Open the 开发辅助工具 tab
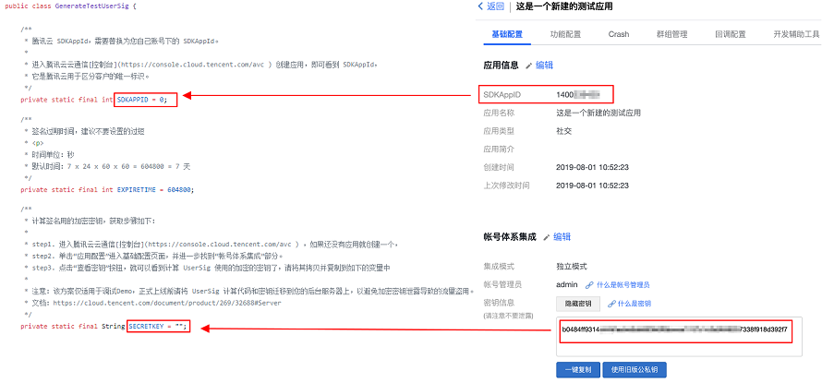The image size is (822, 383). click(x=794, y=34)
